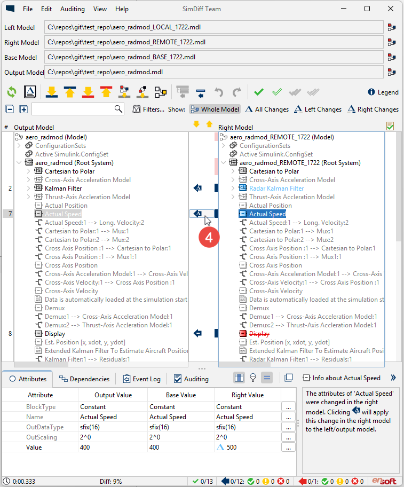Open ellipsis button for BlockType row

(288, 406)
